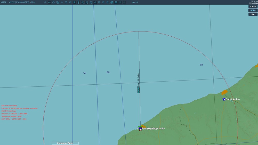The width and height of the screenshot is (258, 145).
Task: Click the BR grid zone label
Action: 108,72
